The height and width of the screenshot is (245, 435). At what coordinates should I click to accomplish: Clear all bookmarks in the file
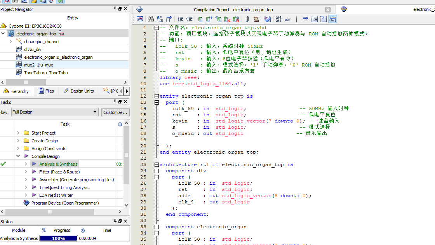(236, 19)
